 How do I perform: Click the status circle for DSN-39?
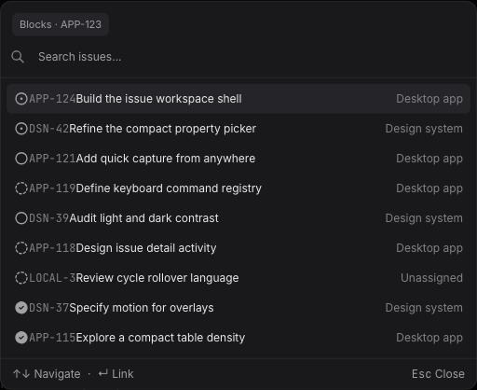(21, 218)
